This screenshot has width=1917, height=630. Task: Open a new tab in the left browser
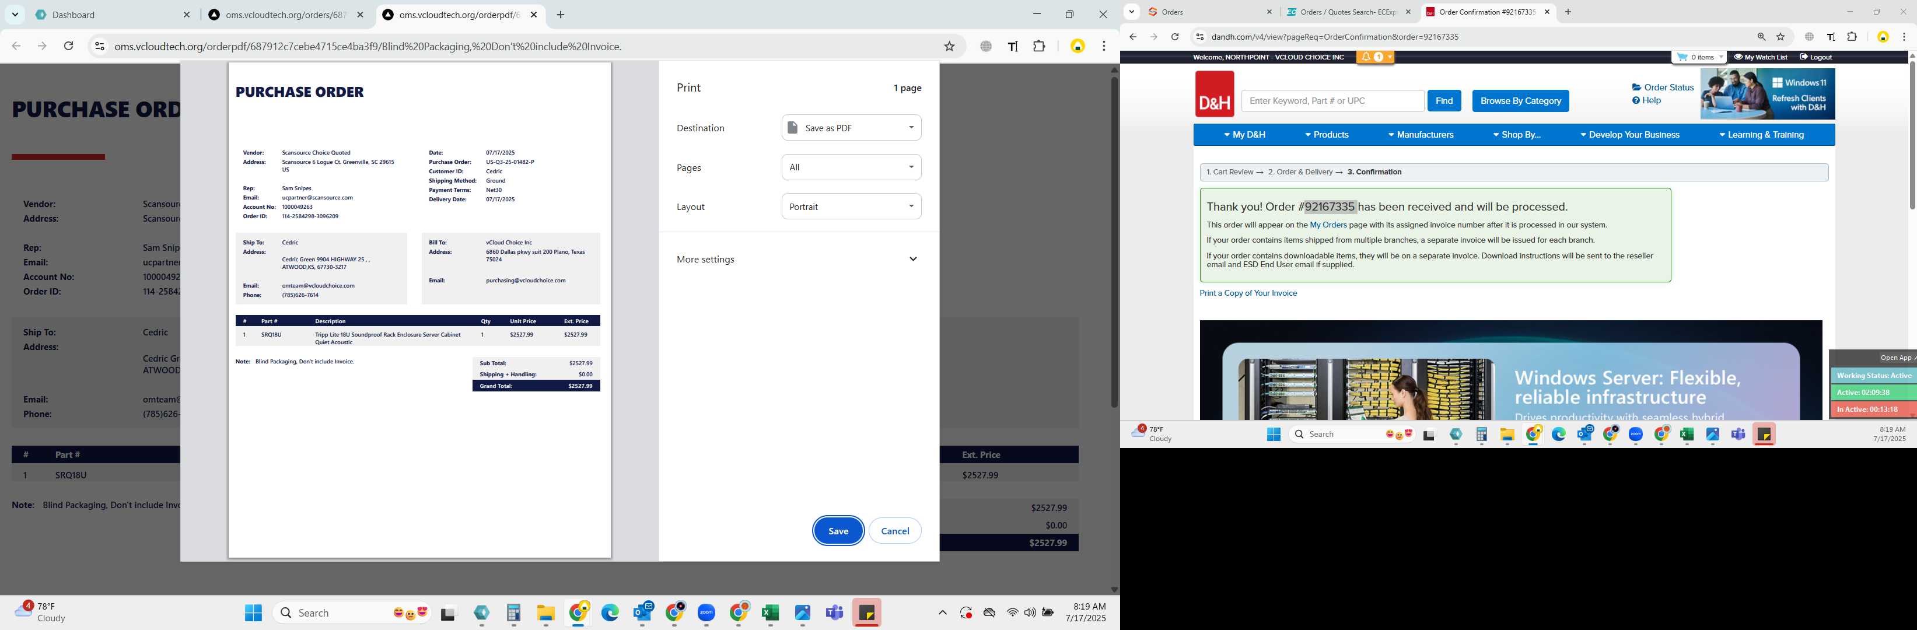(561, 15)
